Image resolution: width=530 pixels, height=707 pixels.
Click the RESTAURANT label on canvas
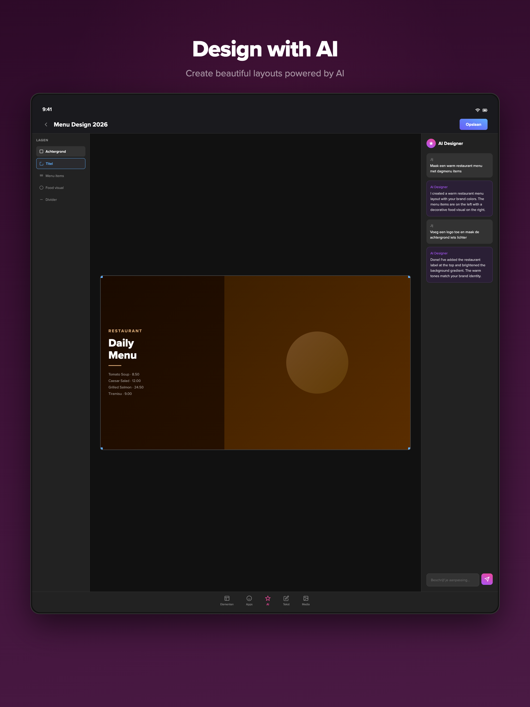pyautogui.click(x=125, y=331)
